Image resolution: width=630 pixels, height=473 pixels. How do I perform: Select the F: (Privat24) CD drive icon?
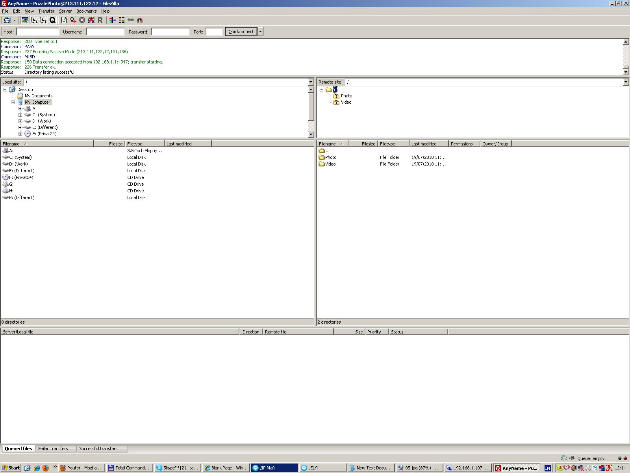[6, 177]
